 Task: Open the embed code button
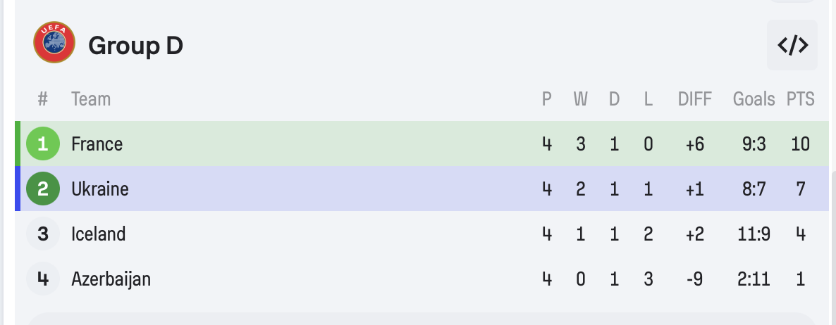[x=792, y=46]
